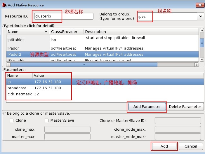Click the type list scroll up arrow
The width and height of the screenshot is (205, 154).
(x=202, y=30)
